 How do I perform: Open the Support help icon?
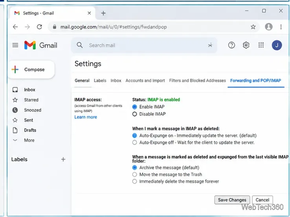pos(231,45)
